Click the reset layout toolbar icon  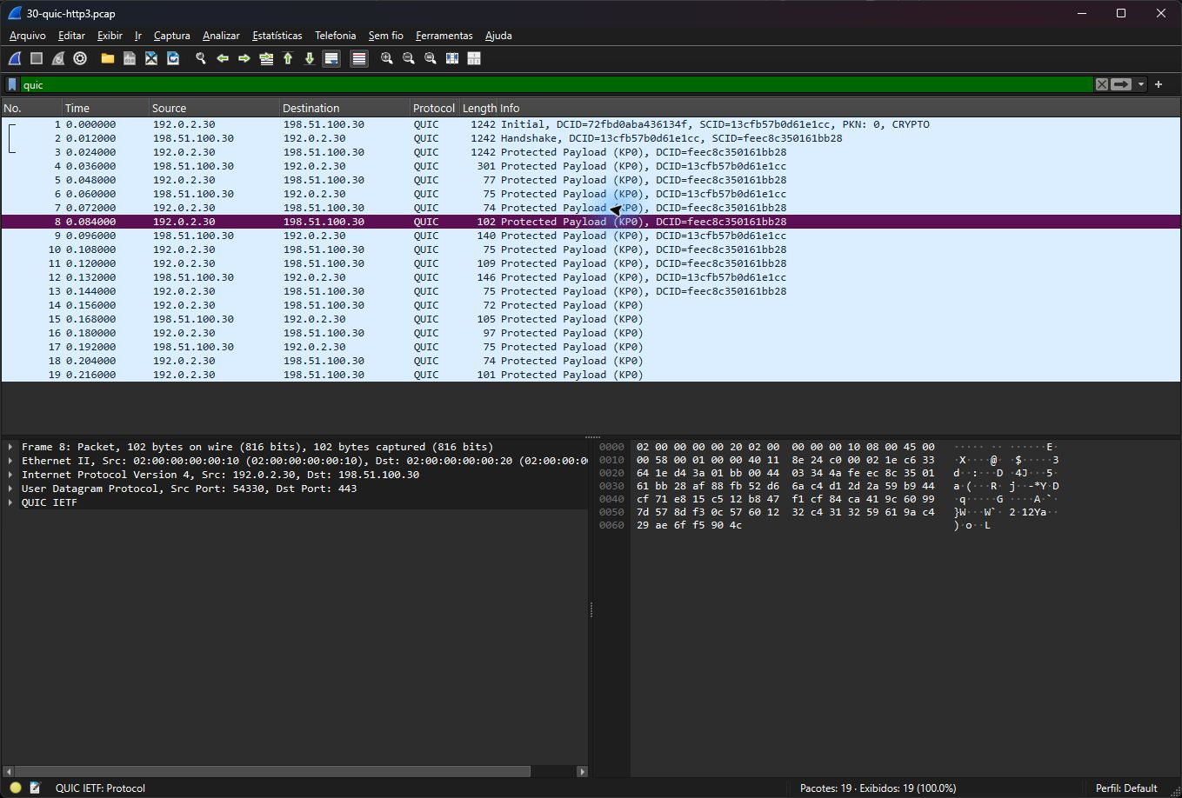pos(474,58)
